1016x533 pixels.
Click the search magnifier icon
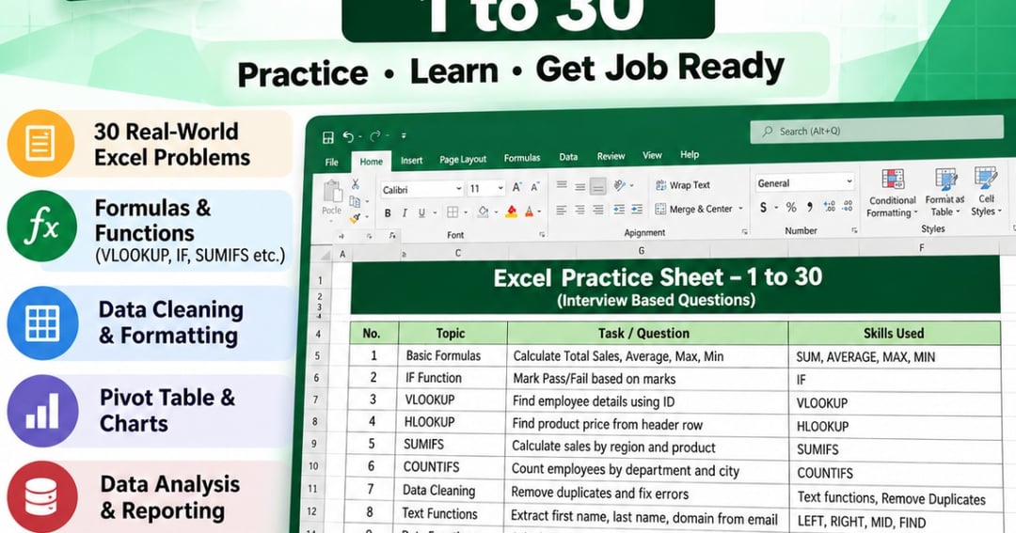coord(768,132)
